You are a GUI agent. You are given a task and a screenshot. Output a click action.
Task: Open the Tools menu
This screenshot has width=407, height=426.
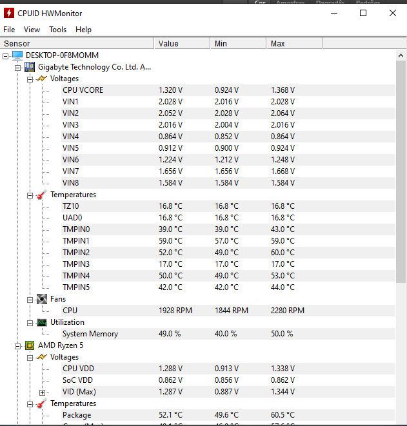click(57, 30)
